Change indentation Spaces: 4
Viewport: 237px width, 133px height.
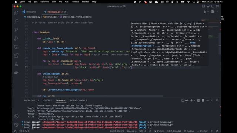pos(131,131)
